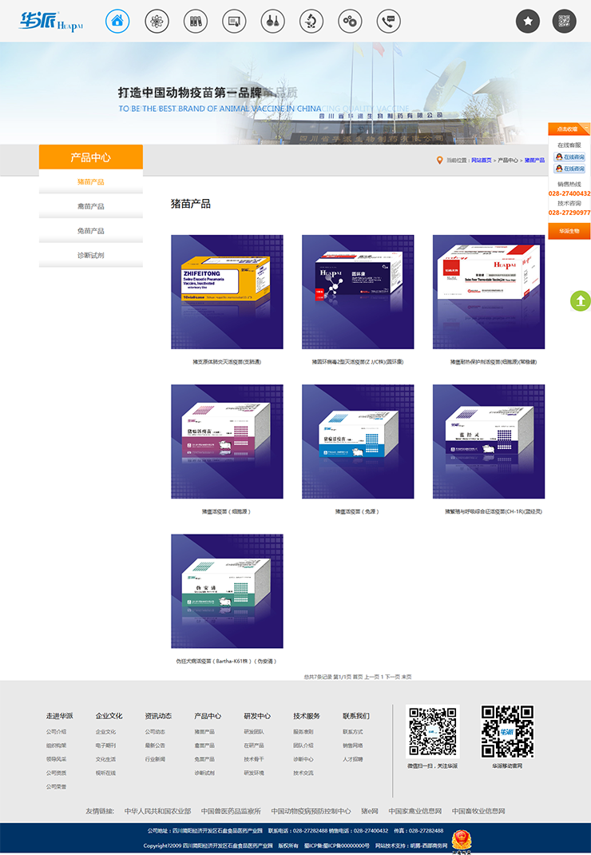The height and width of the screenshot is (855, 591).
Task: Collapse the floating customer service panel
Action: tap(585, 129)
